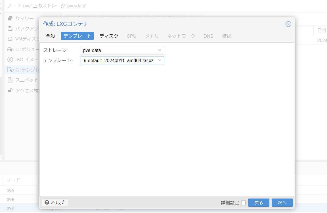Click the pve-data storage field
Image resolution: width=327 pixels, height=213 pixels.
coord(122,50)
